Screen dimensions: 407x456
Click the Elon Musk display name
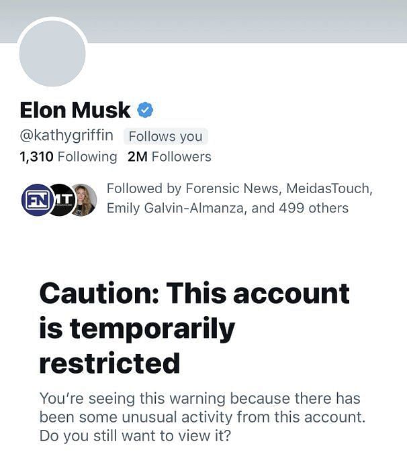pos(75,110)
